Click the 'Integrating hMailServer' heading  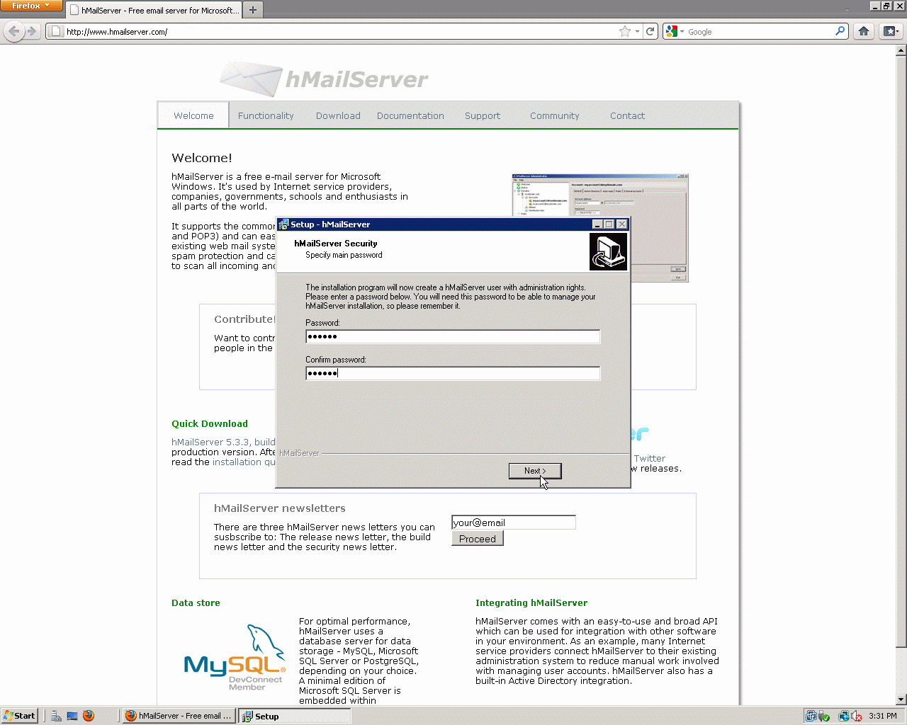click(531, 603)
